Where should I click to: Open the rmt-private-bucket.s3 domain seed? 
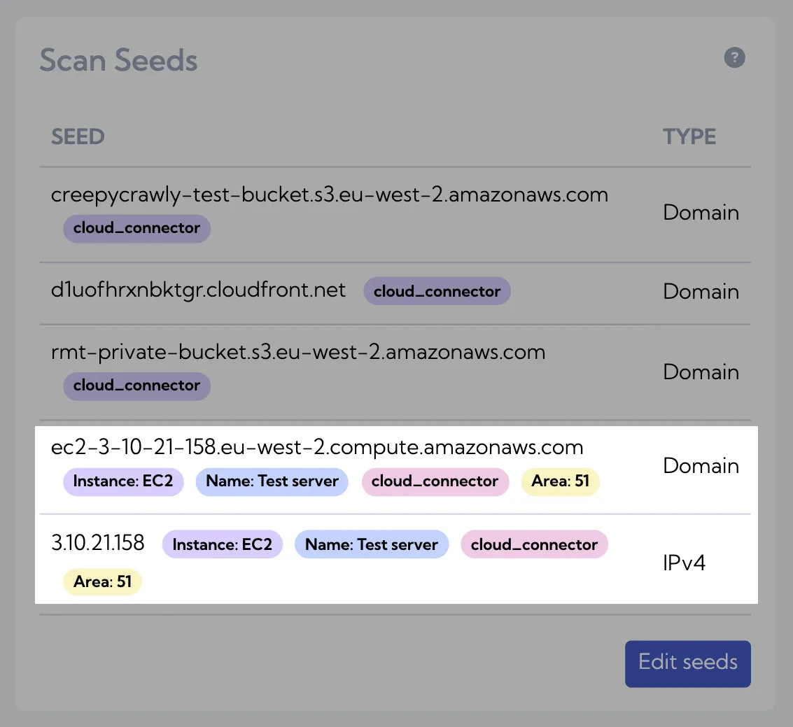tap(297, 352)
